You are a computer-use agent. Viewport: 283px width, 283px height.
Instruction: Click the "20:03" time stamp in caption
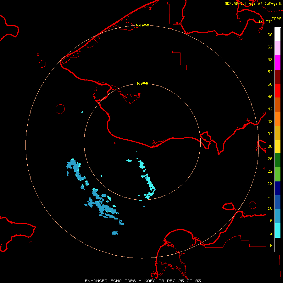coord(194,281)
